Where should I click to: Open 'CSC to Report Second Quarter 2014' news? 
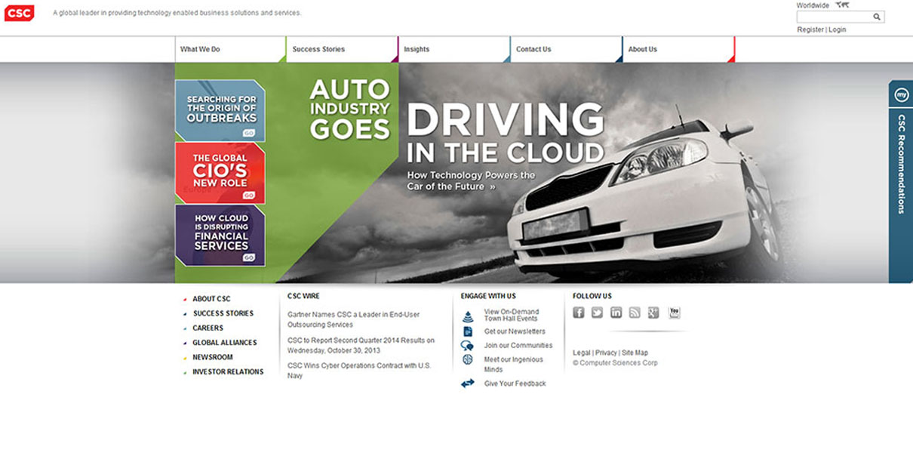pos(361,345)
